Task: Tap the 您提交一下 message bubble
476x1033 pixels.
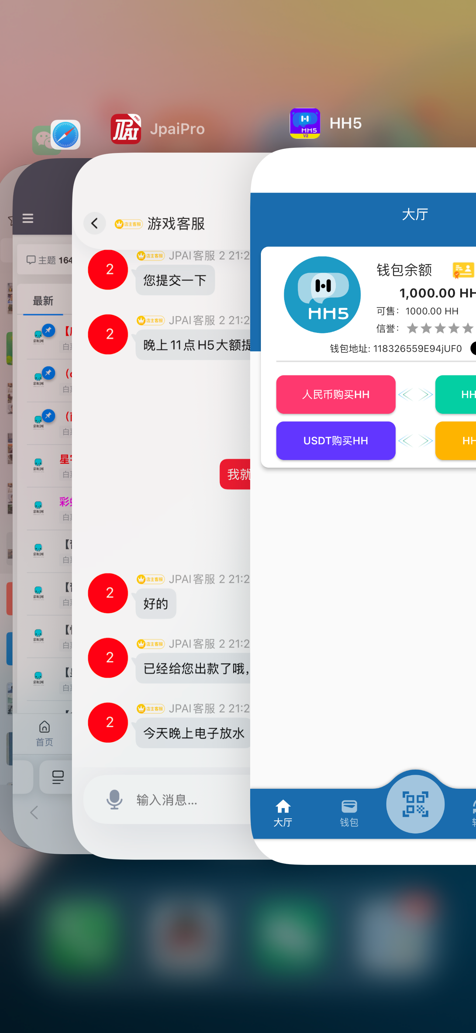Action: 175,280
